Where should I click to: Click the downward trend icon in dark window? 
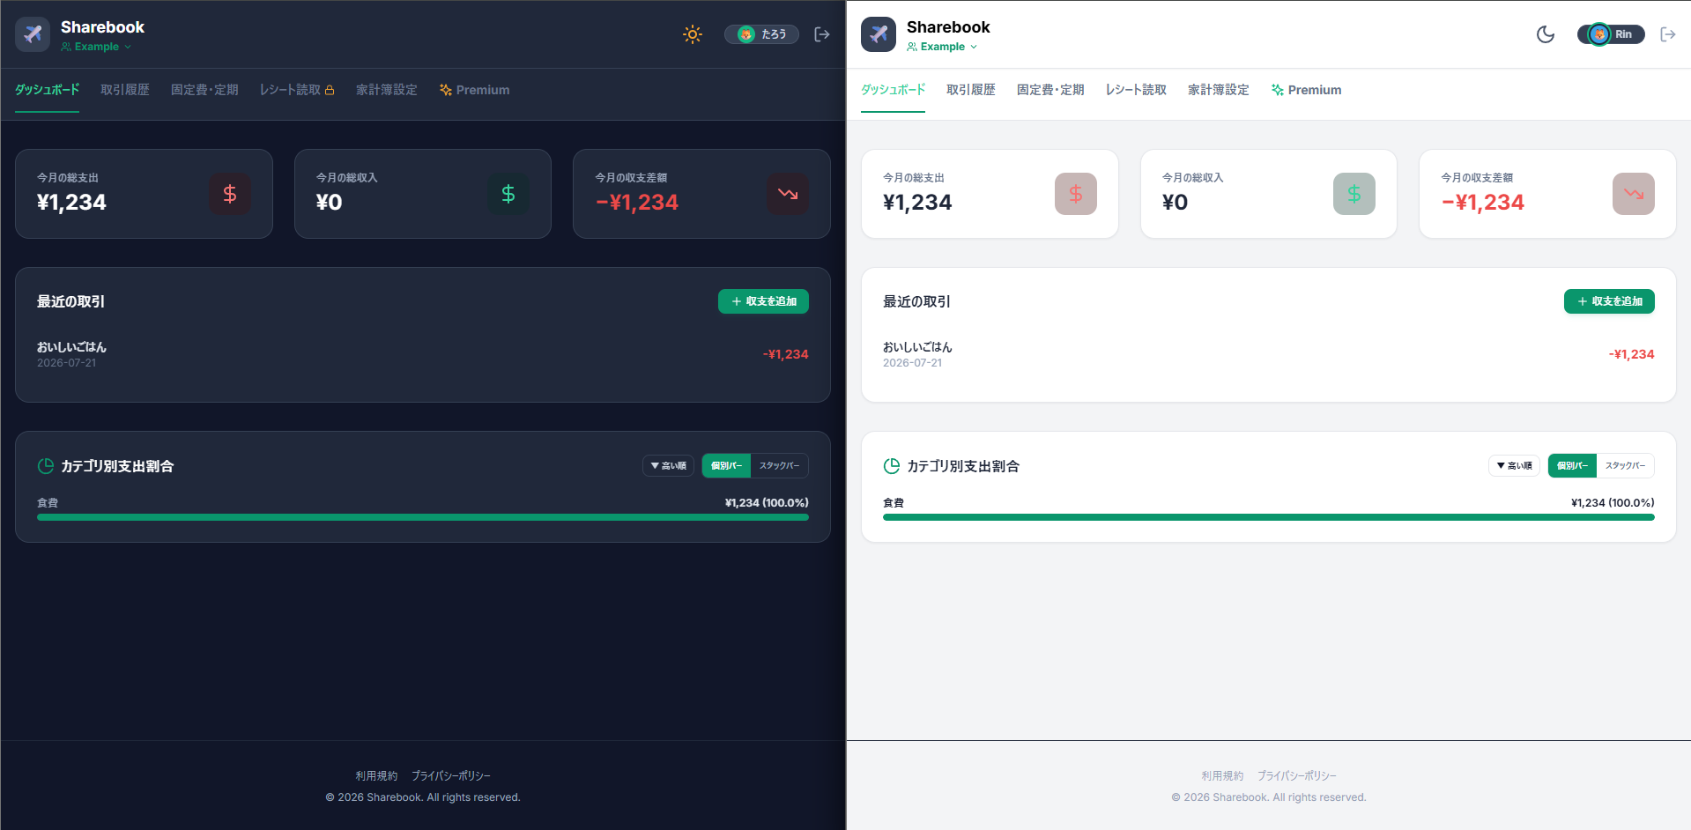[788, 194]
